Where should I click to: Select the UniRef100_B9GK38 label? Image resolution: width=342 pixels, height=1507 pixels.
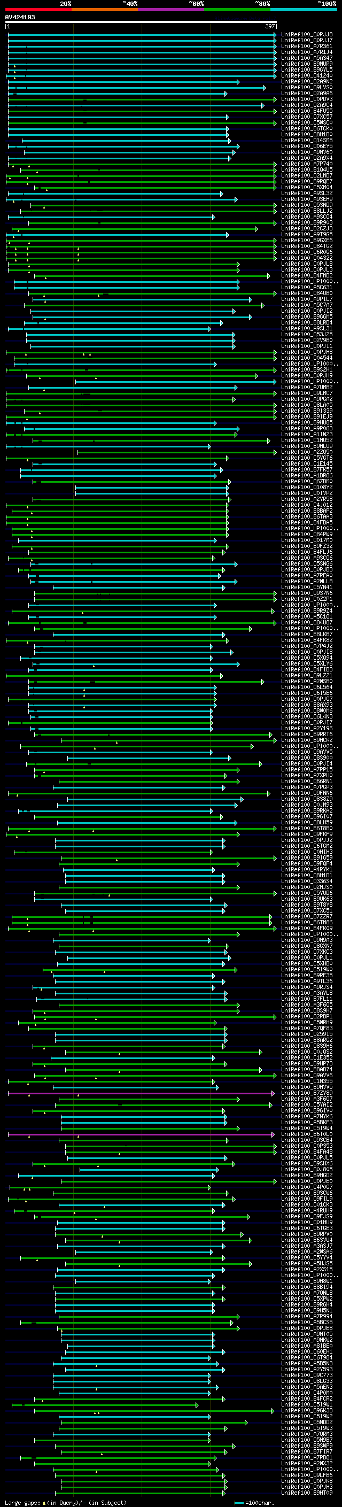307,1411
